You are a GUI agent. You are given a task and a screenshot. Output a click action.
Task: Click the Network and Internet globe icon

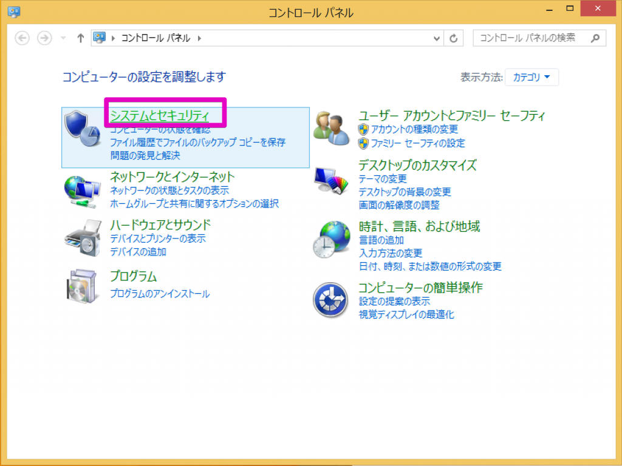click(x=83, y=192)
